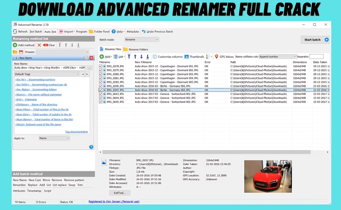Undo Previous Batch via toolbar icon
Image resolution: width=341 pixels, height=210 pixels.
144,31
